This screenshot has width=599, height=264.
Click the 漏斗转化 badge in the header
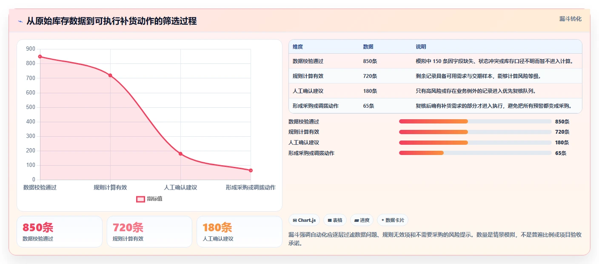click(x=570, y=19)
